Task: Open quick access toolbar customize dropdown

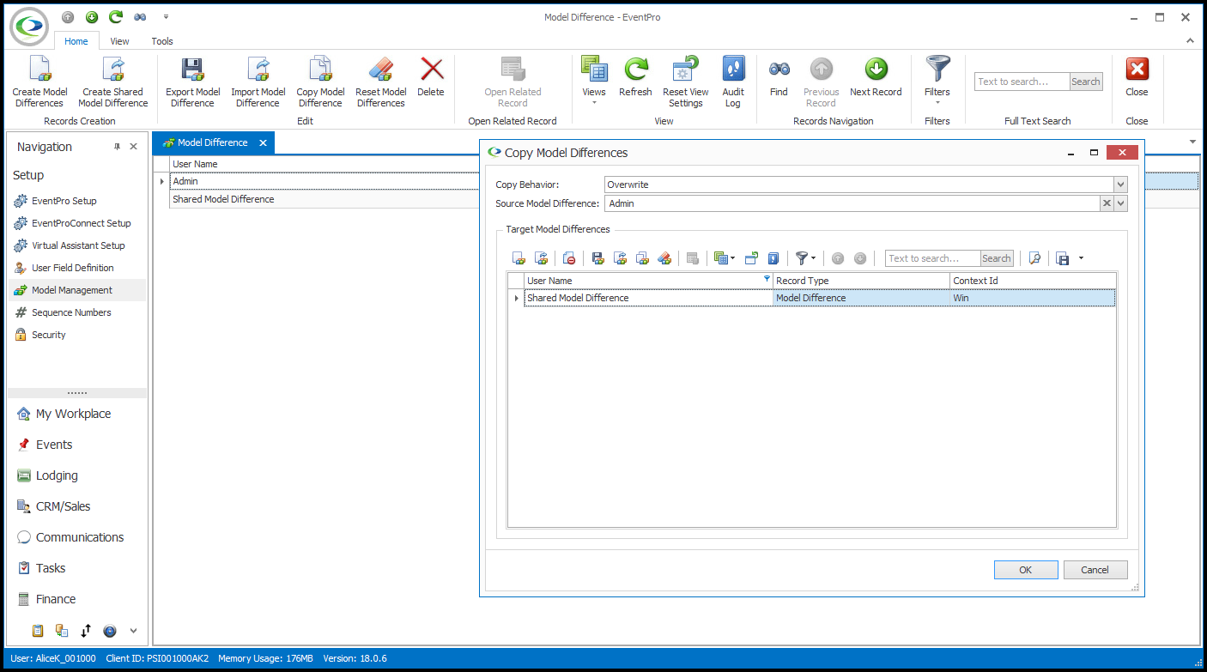Action: (x=166, y=17)
